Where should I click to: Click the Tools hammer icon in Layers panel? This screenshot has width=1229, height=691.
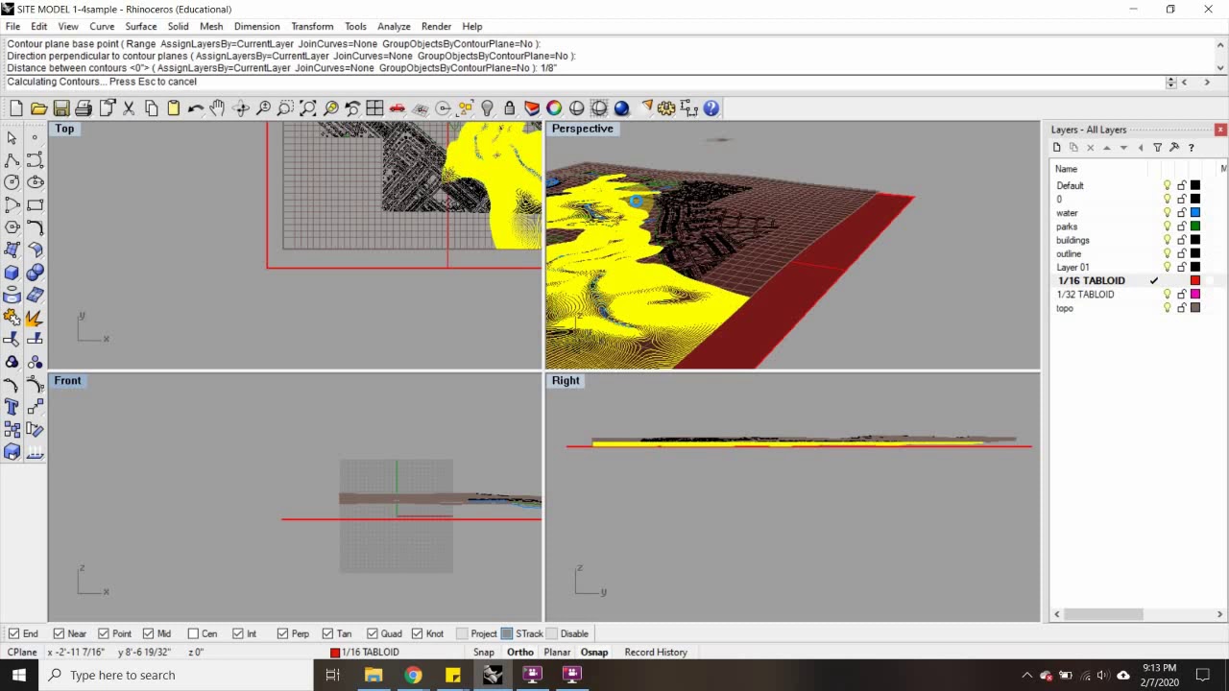[1174, 148]
